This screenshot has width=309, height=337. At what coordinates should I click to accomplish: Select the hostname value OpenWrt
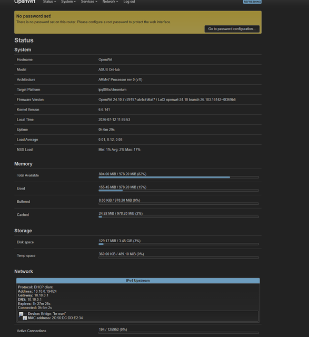(105, 60)
